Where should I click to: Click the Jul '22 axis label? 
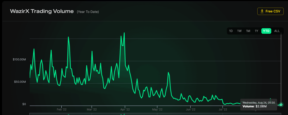click(223, 109)
